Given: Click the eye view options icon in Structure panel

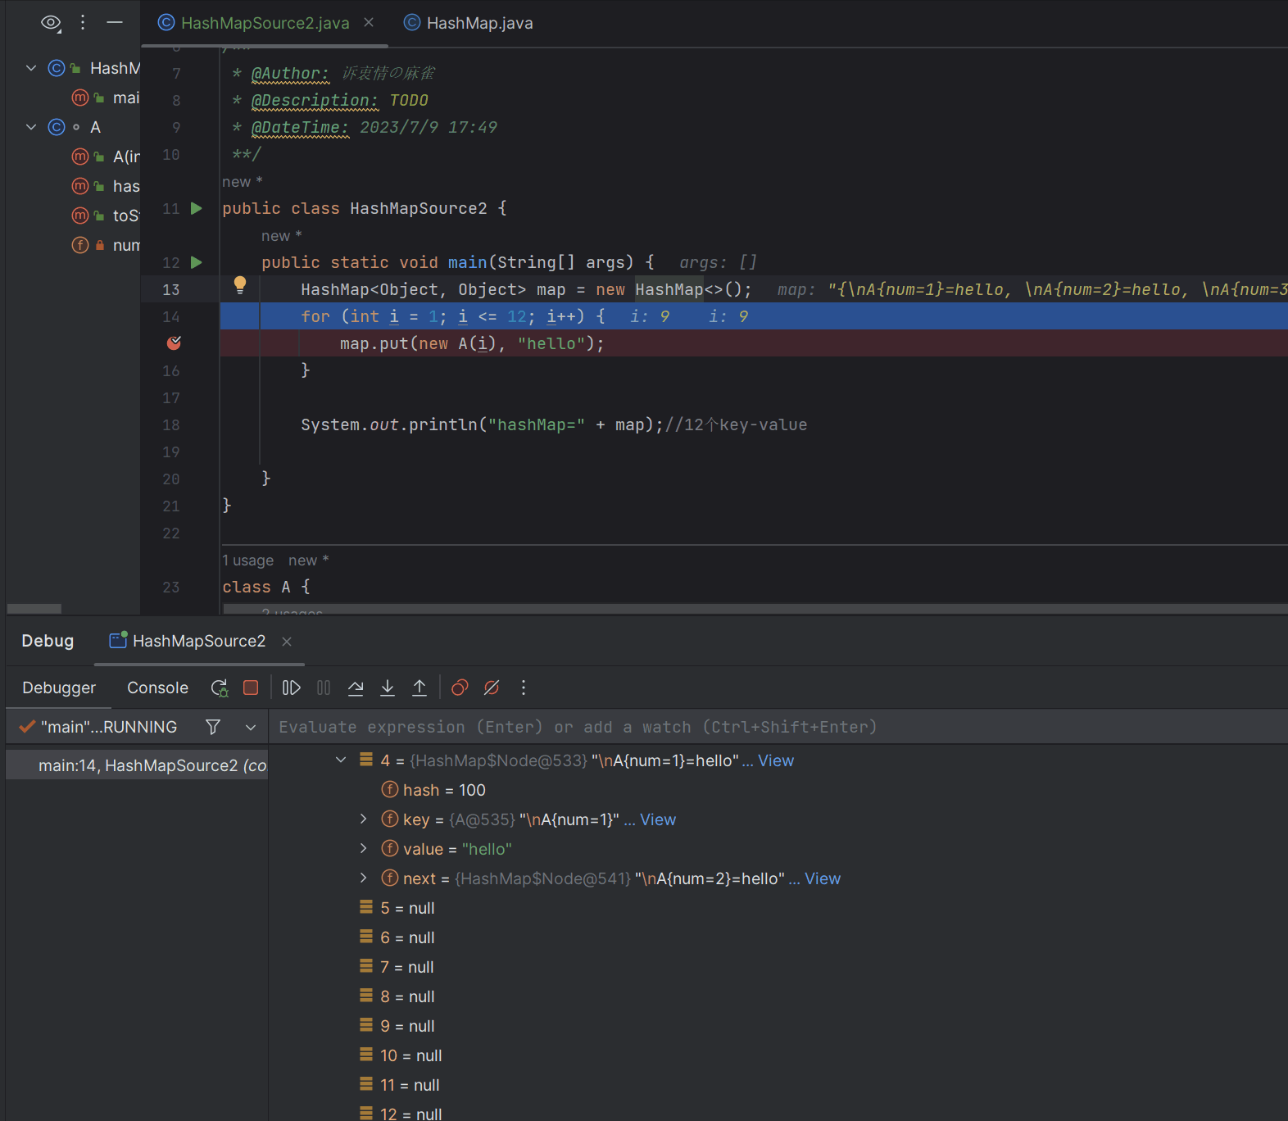Looking at the screenshot, I should coord(51,23).
